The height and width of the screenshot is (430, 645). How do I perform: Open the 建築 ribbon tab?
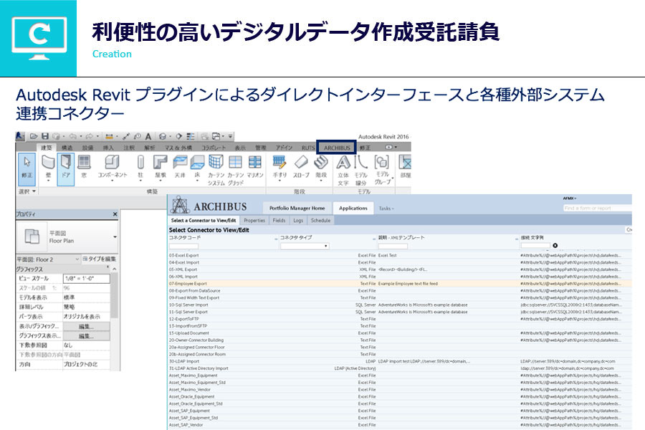point(47,148)
